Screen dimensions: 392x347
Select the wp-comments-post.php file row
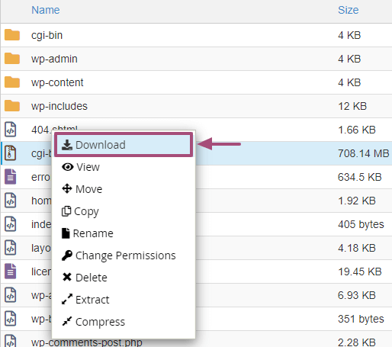[x=196, y=340]
